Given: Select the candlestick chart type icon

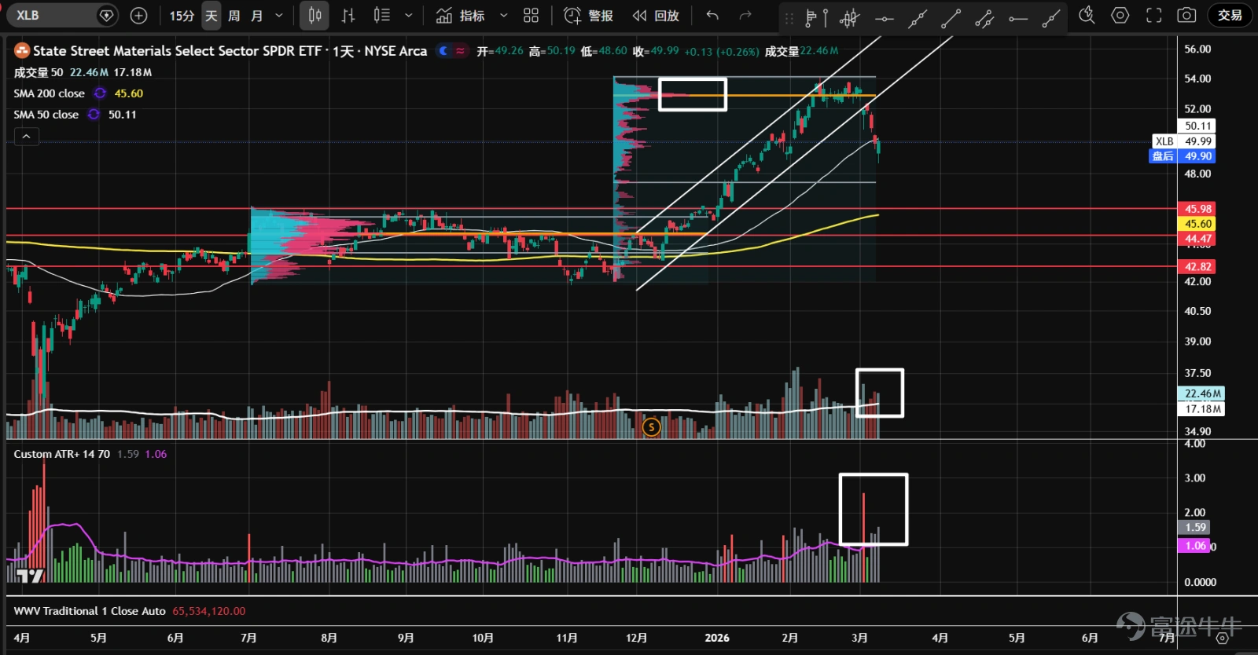Looking at the screenshot, I should coord(314,15).
